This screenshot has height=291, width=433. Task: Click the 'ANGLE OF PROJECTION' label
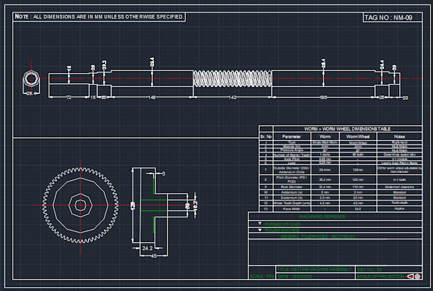point(381,276)
